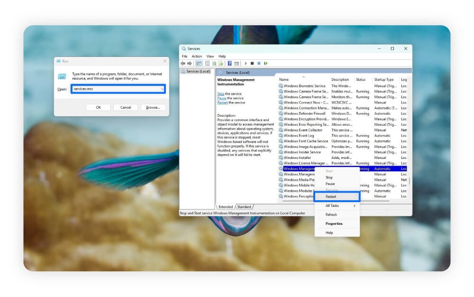Click OK in the Run dialog

(x=98, y=107)
